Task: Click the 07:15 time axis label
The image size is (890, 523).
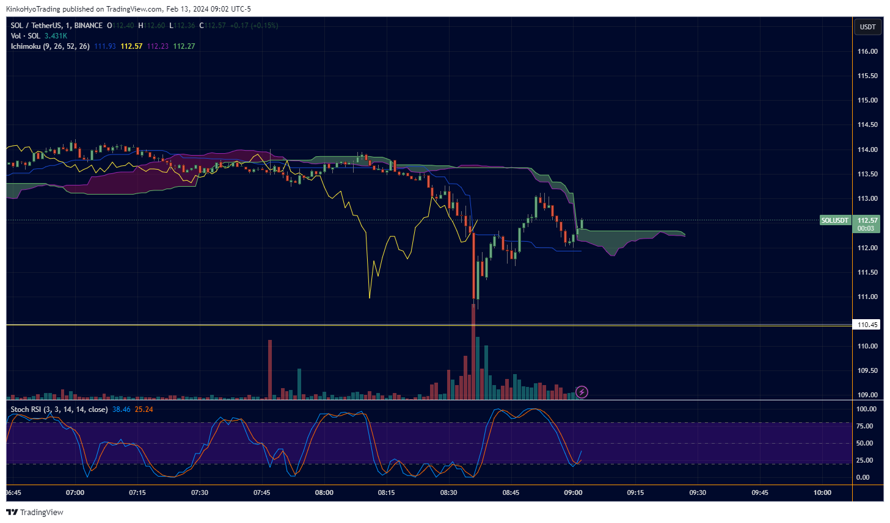Action: click(137, 492)
